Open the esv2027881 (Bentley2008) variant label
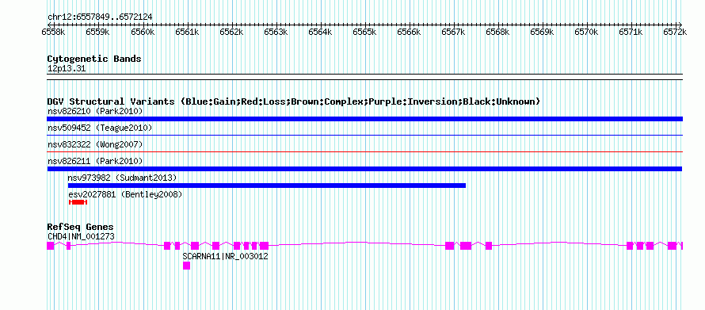 [125, 195]
